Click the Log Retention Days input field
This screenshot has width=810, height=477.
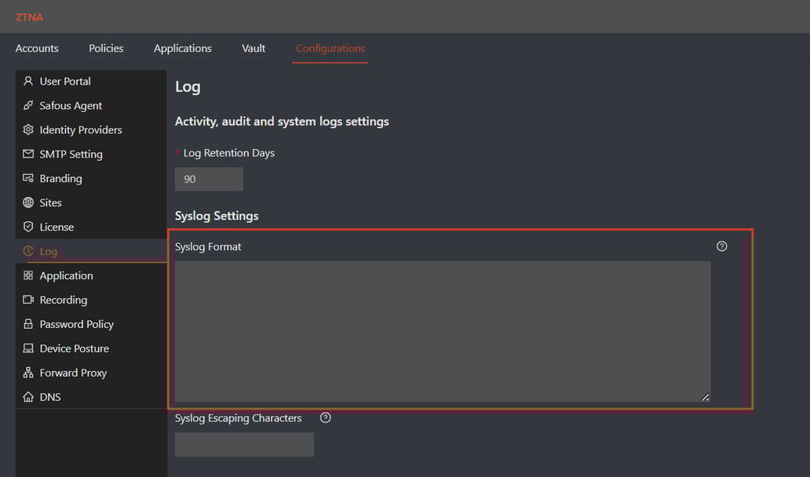(x=208, y=178)
